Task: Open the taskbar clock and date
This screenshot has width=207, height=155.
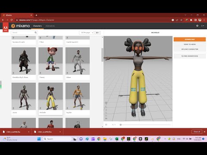Action: tap(198, 139)
